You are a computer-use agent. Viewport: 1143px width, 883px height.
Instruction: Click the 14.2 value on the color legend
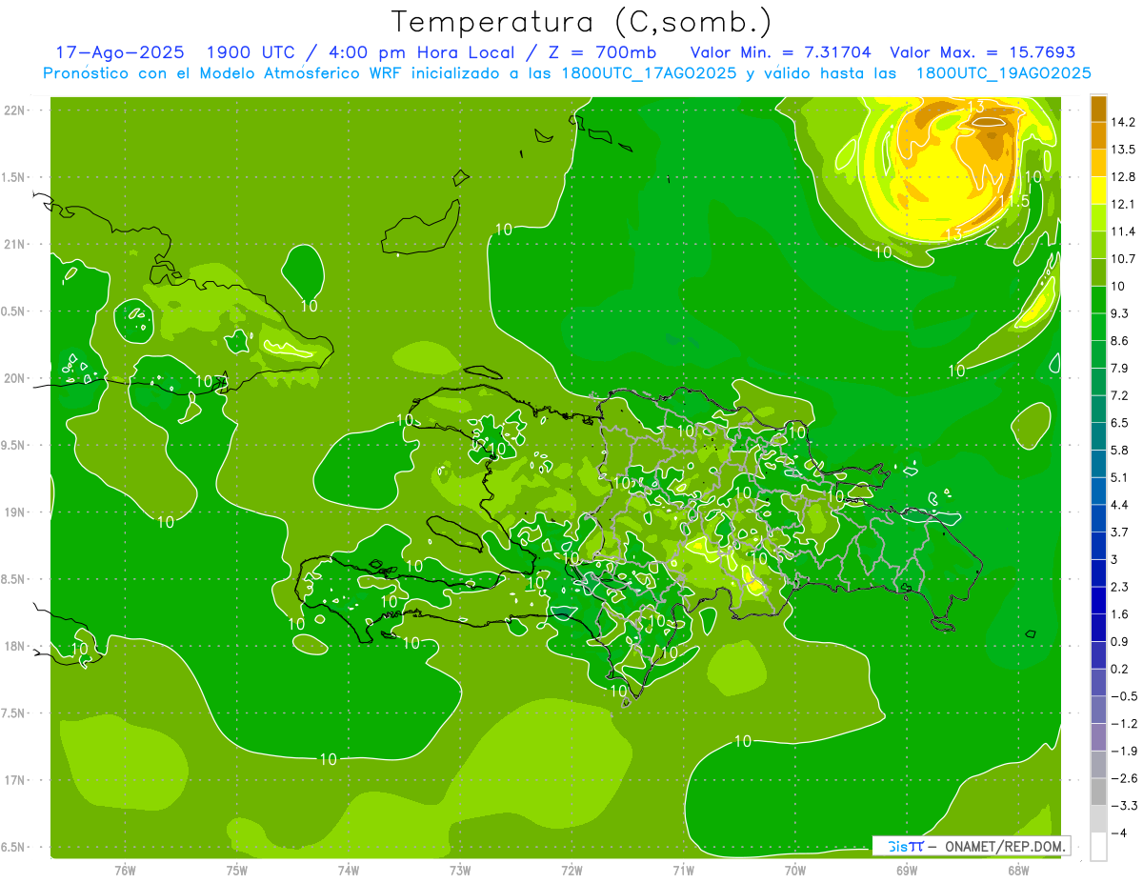[1124, 122]
